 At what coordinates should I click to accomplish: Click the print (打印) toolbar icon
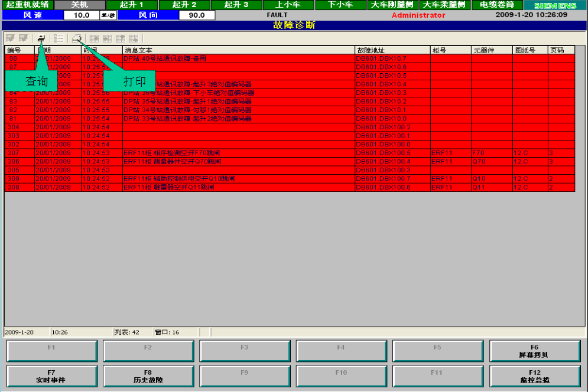point(76,38)
